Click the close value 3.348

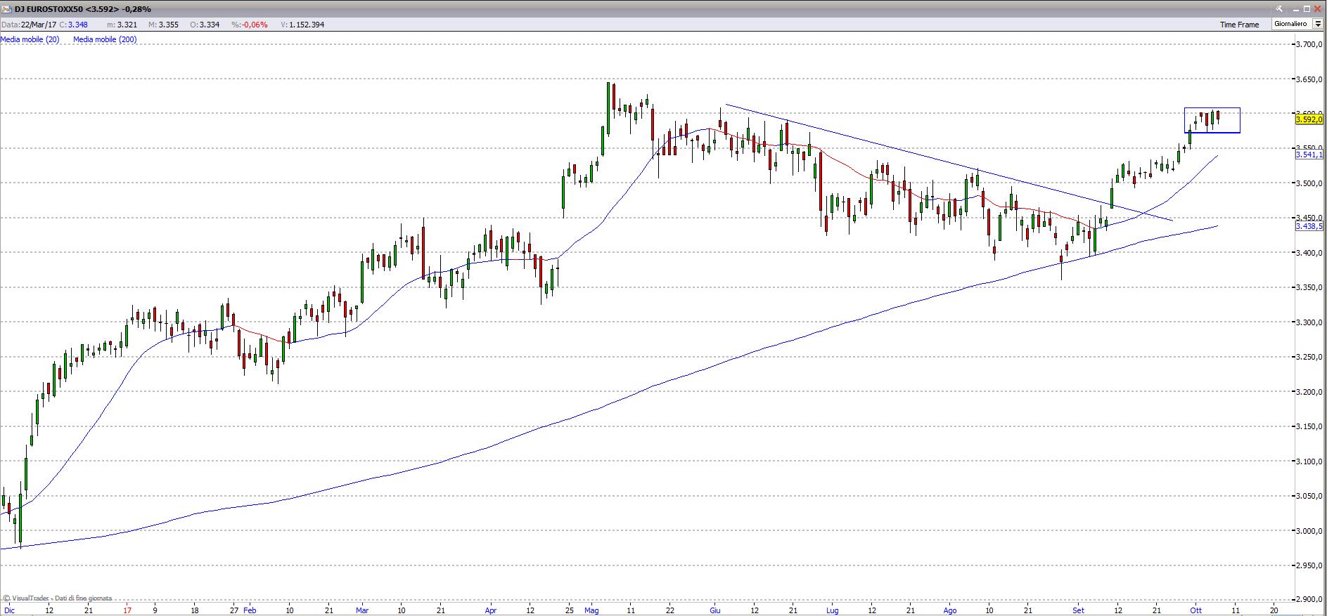[77, 25]
